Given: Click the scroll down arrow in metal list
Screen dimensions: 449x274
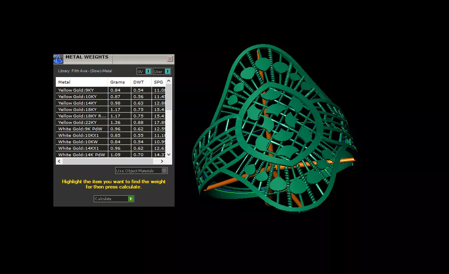Looking at the screenshot, I should (x=169, y=155).
